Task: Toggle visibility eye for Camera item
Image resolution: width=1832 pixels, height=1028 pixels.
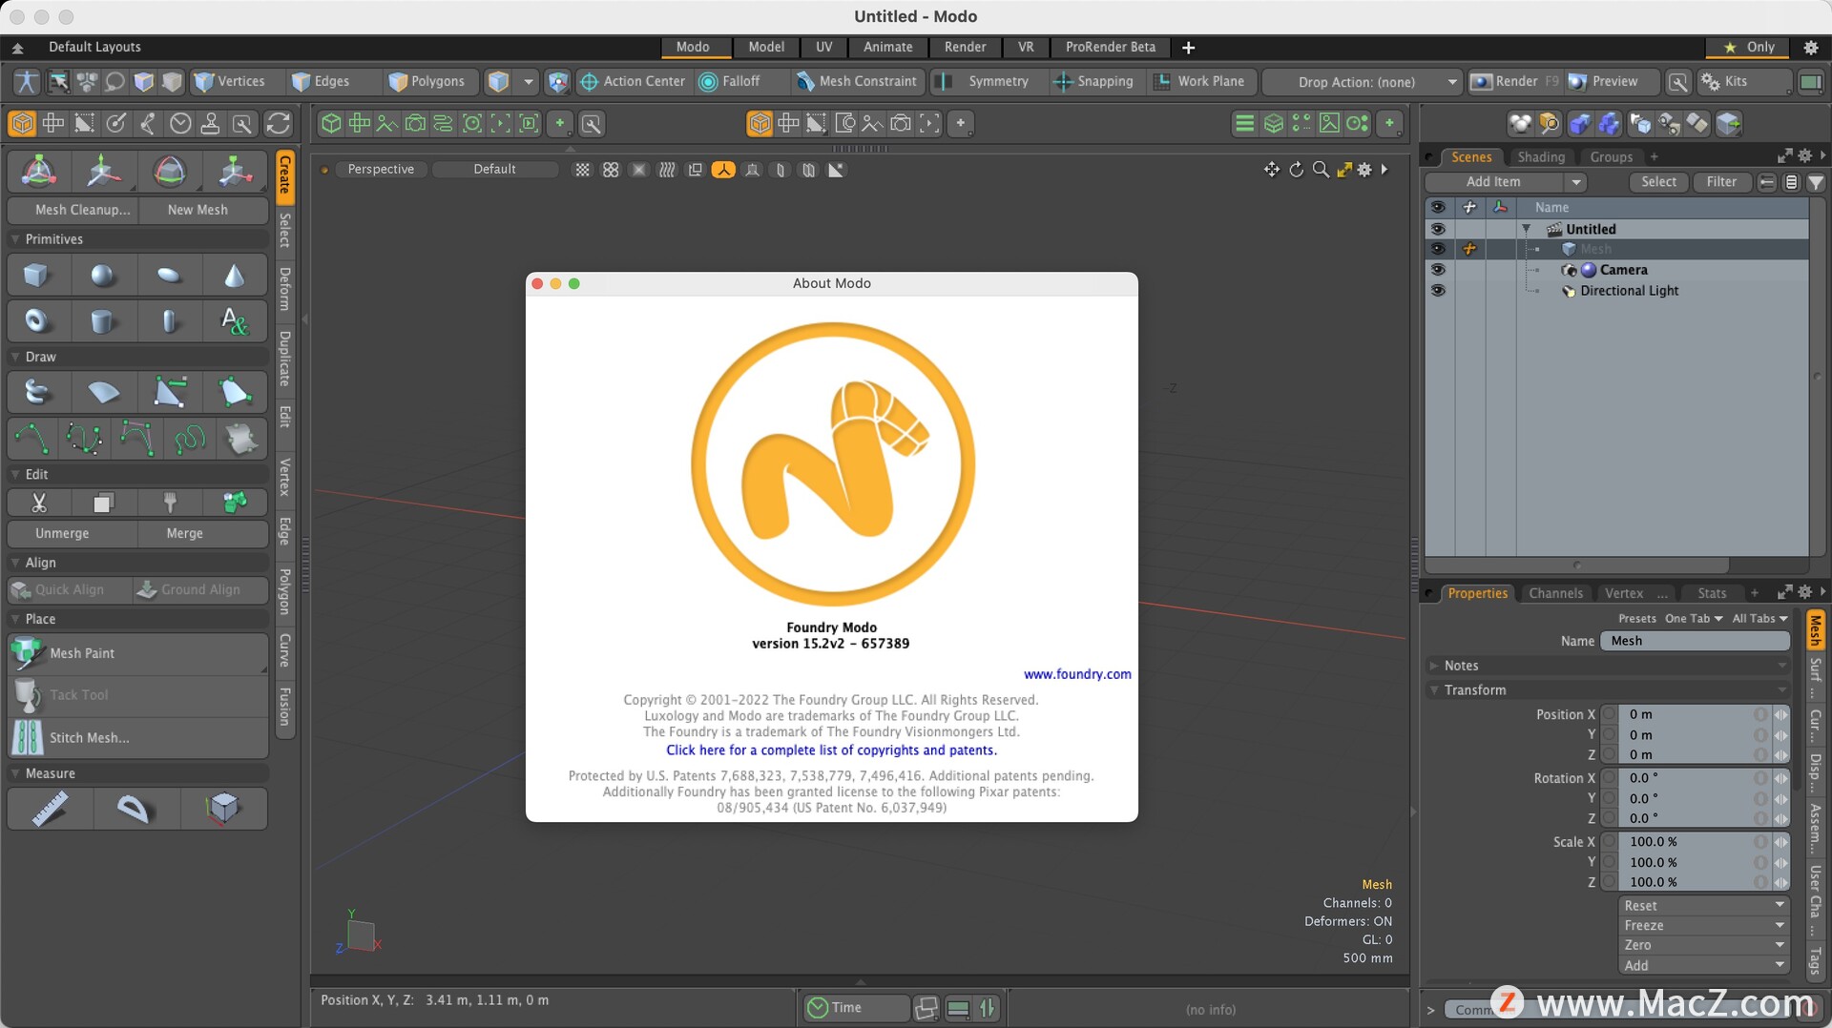Action: (1438, 270)
